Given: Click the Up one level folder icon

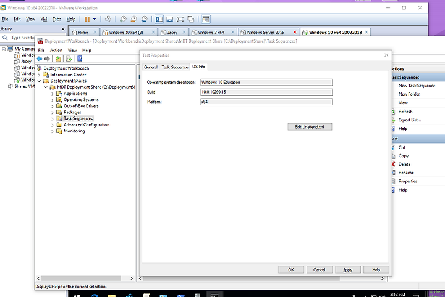Looking at the screenshot, I should [x=58, y=59].
